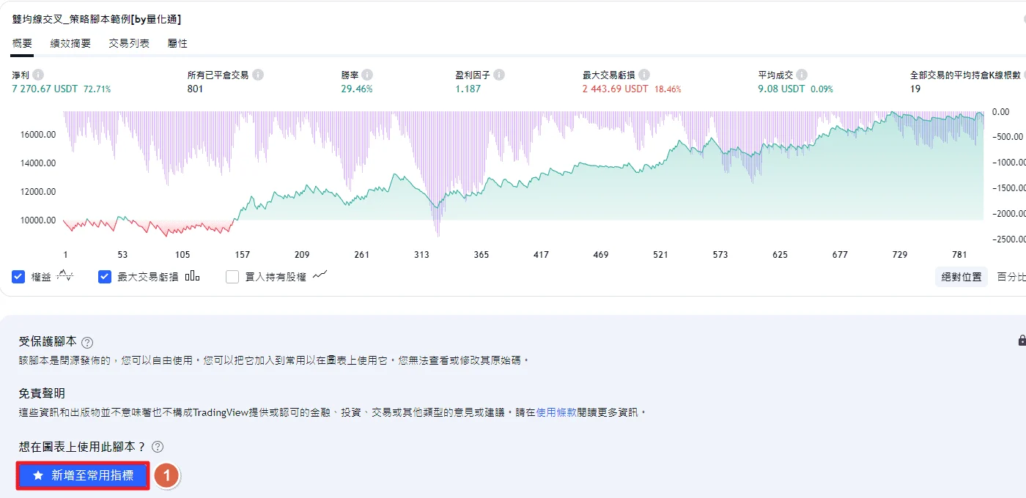The image size is (1026, 498).
Task: Open help icon next to 受保護腳本
Action: pyautogui.click(x=87, y=342)
